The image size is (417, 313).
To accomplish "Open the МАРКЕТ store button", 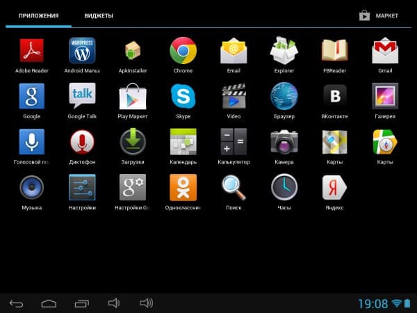I will click(x=379, y=16).
